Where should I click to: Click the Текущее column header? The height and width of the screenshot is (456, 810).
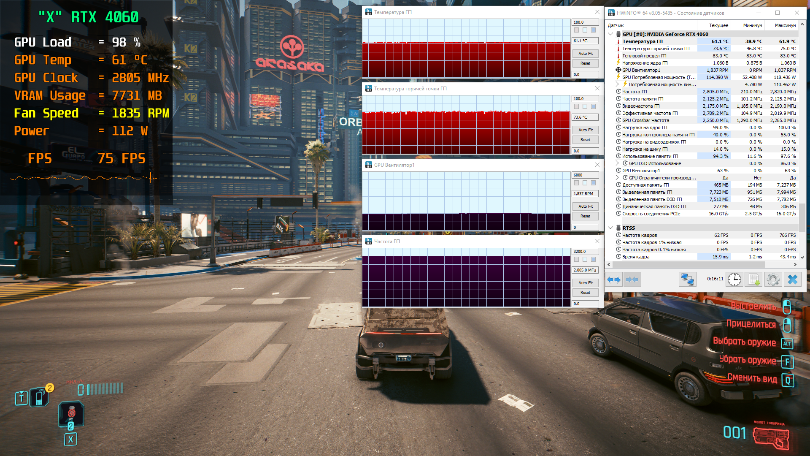(718, 25)
